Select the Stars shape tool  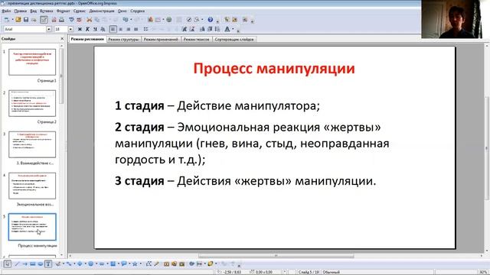tap(135, 264)
